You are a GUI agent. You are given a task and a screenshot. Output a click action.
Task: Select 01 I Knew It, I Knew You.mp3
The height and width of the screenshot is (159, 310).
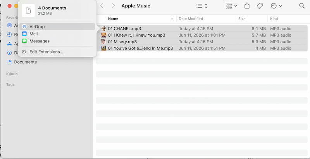coord(136,35)
